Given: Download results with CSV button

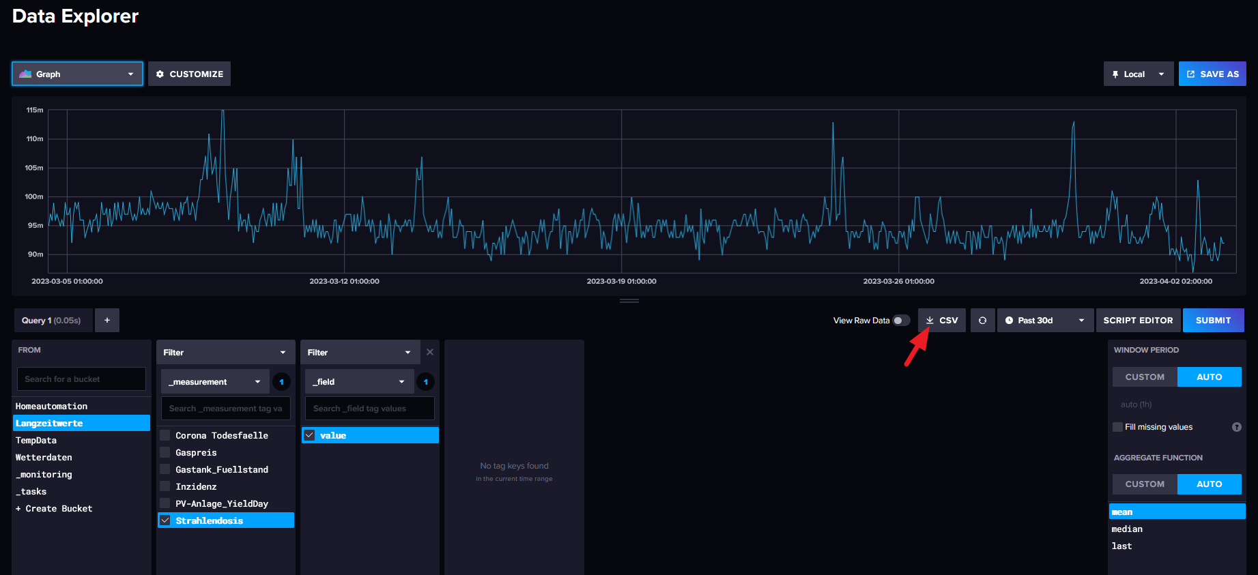Looking at the screenshot, I should tap(941, 320).
